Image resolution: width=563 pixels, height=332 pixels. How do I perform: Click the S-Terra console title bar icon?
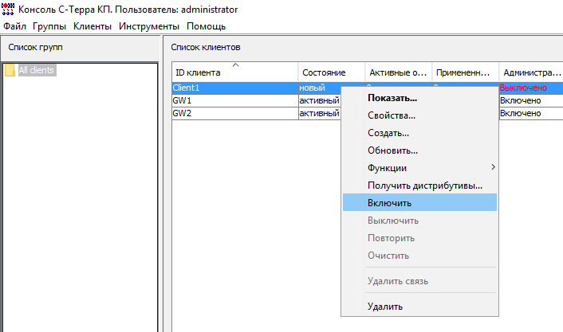click(x=8, y=9)
